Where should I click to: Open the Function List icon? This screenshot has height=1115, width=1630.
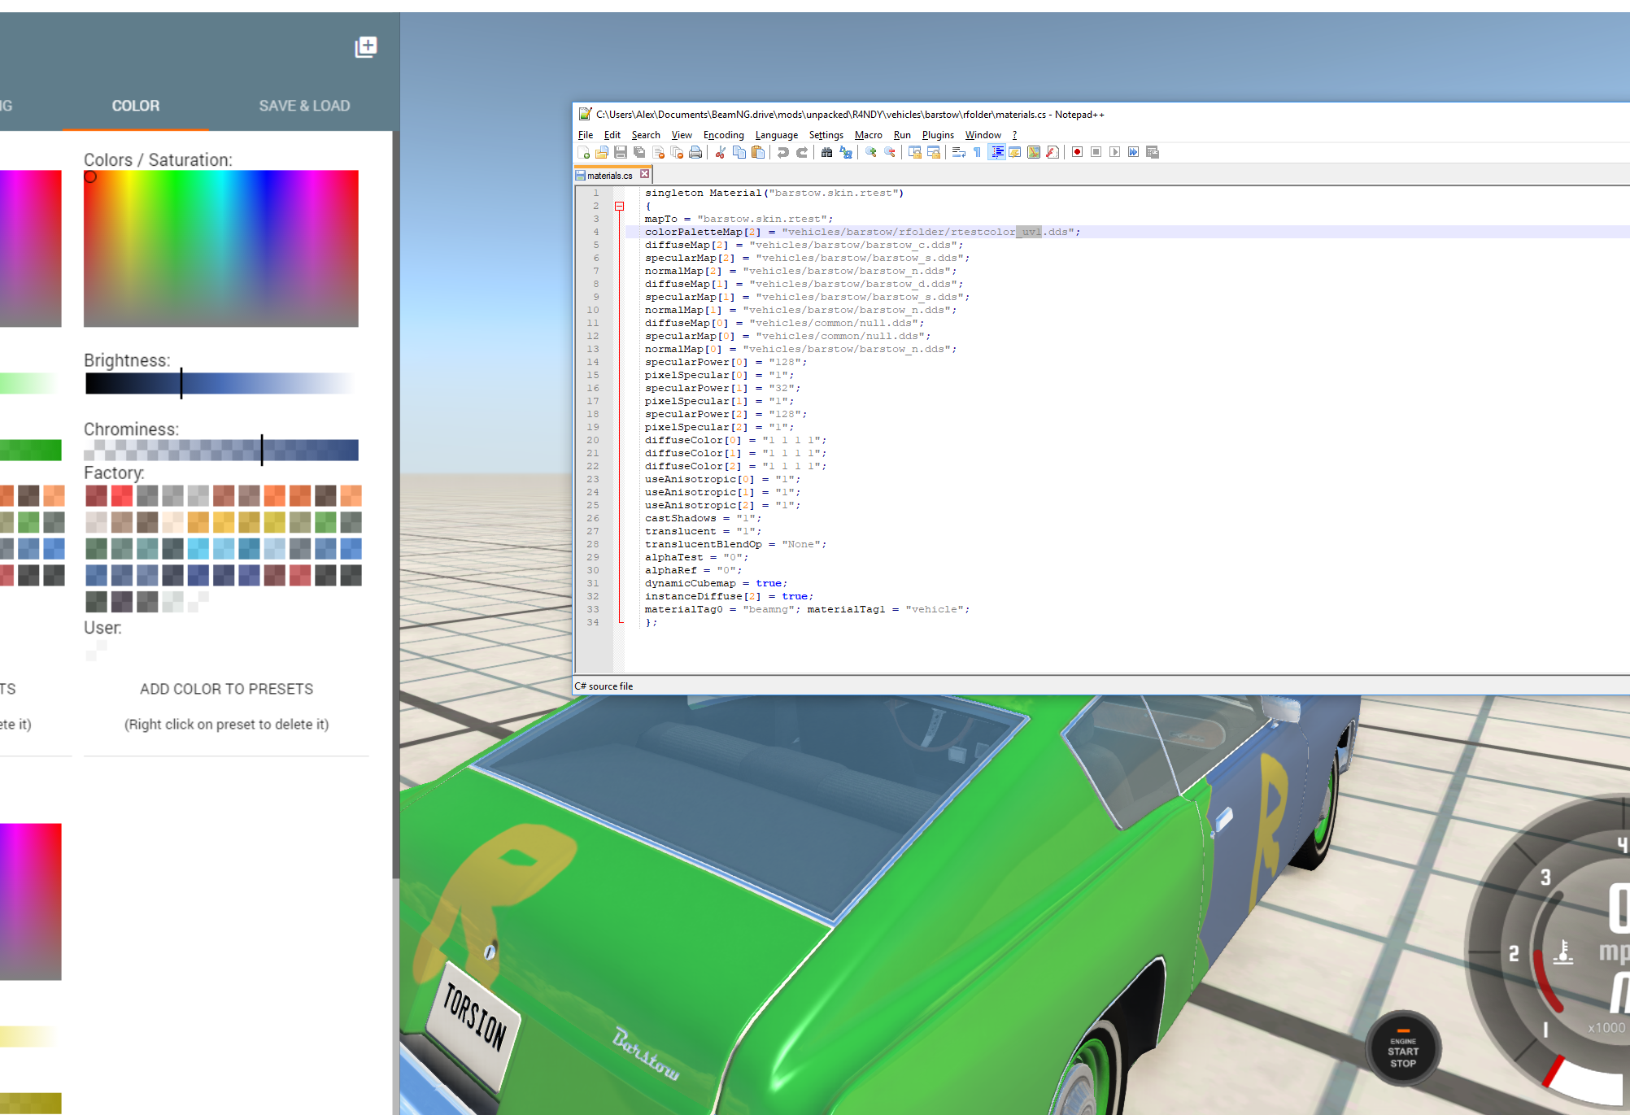[x=1053, y=152]
